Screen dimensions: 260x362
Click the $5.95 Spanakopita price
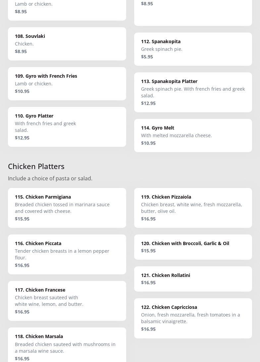point(147,56)
